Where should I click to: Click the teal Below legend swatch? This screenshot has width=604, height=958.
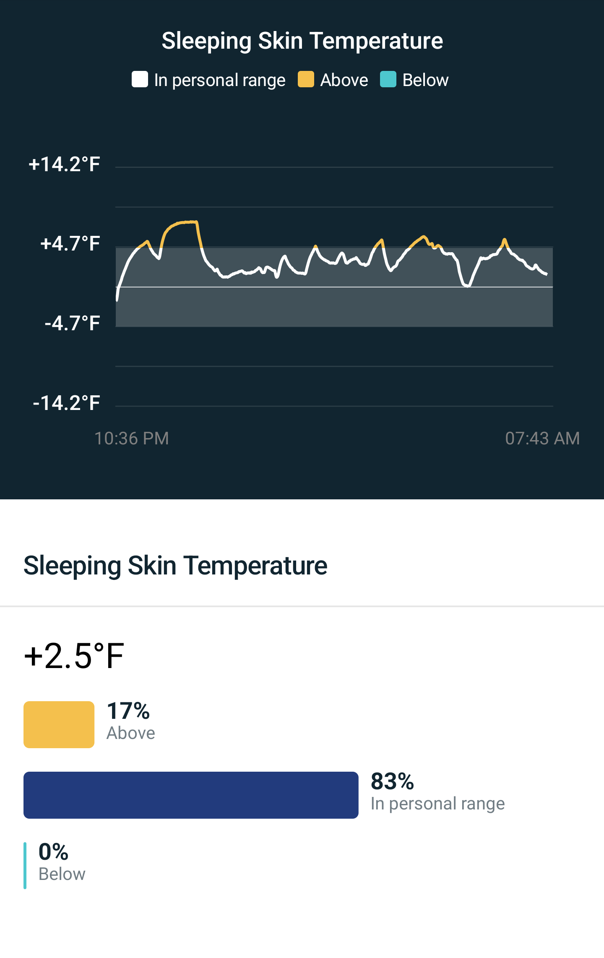[388, 79]
